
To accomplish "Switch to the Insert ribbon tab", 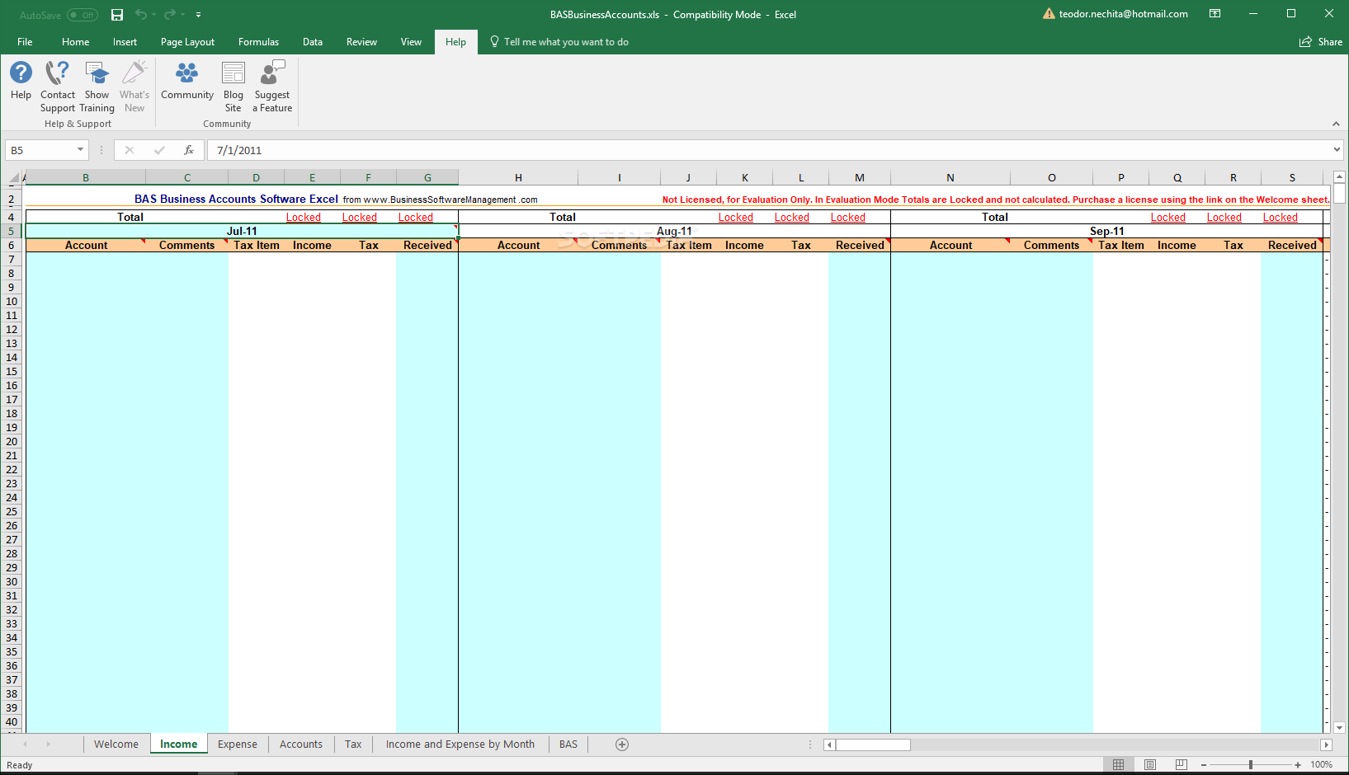I will (x=125, y=42).
